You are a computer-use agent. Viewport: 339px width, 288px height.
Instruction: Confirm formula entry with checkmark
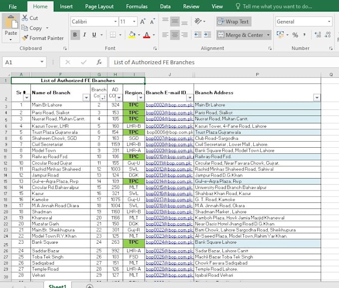click(x=84, y=62)
